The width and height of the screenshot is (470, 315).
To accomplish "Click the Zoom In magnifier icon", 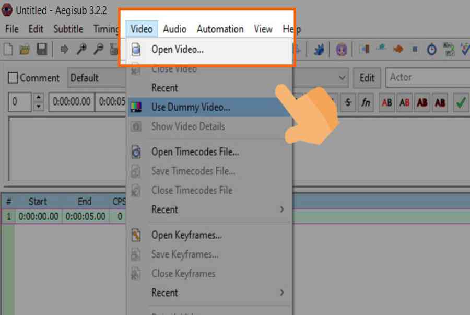I will click(81, 50).
